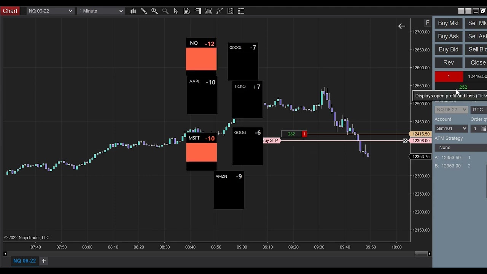Click the 08:00 time axis label
The image size is (487, 274).
point(87,247)
